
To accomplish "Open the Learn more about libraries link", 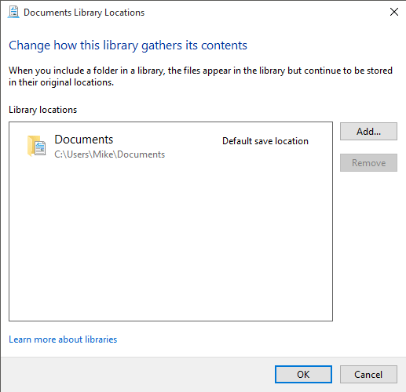I will coord(63,339).
